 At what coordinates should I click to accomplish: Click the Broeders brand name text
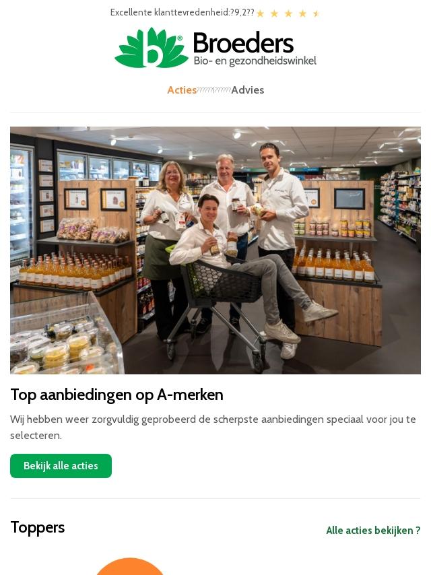click(243, 43)
